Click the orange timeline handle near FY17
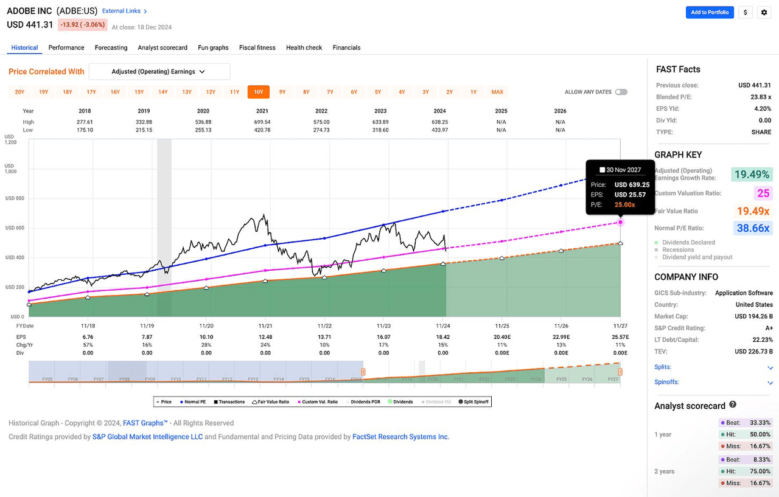This screenshot has height=497, width=779. pyautogui.click(x=363, y=371)
